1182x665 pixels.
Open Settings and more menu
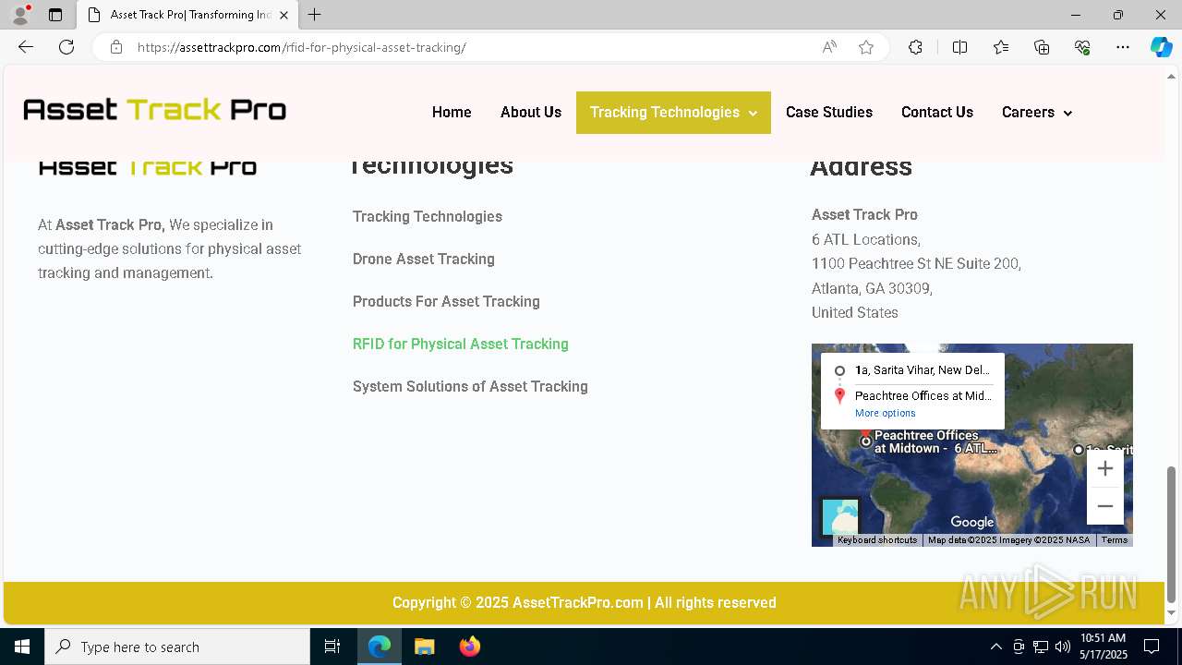pos(1123,47)
